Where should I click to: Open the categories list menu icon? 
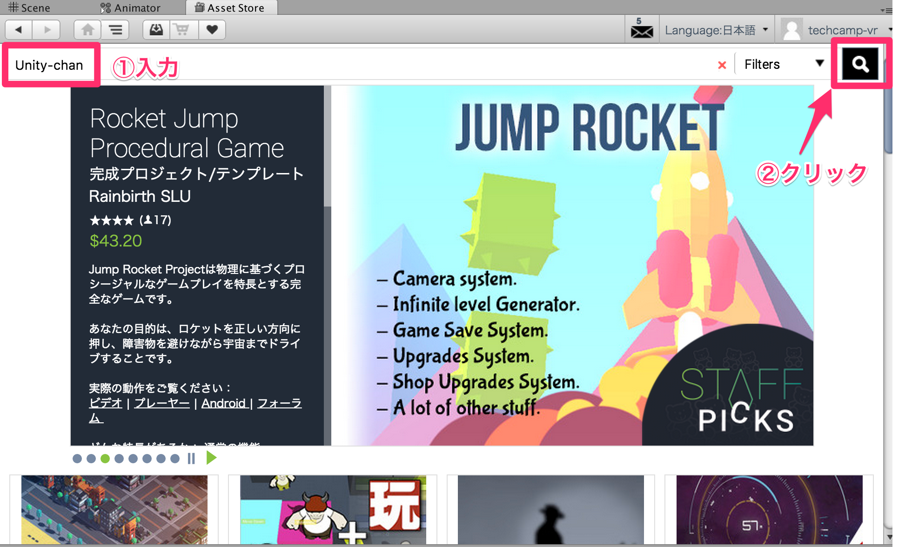pos(115,30)
